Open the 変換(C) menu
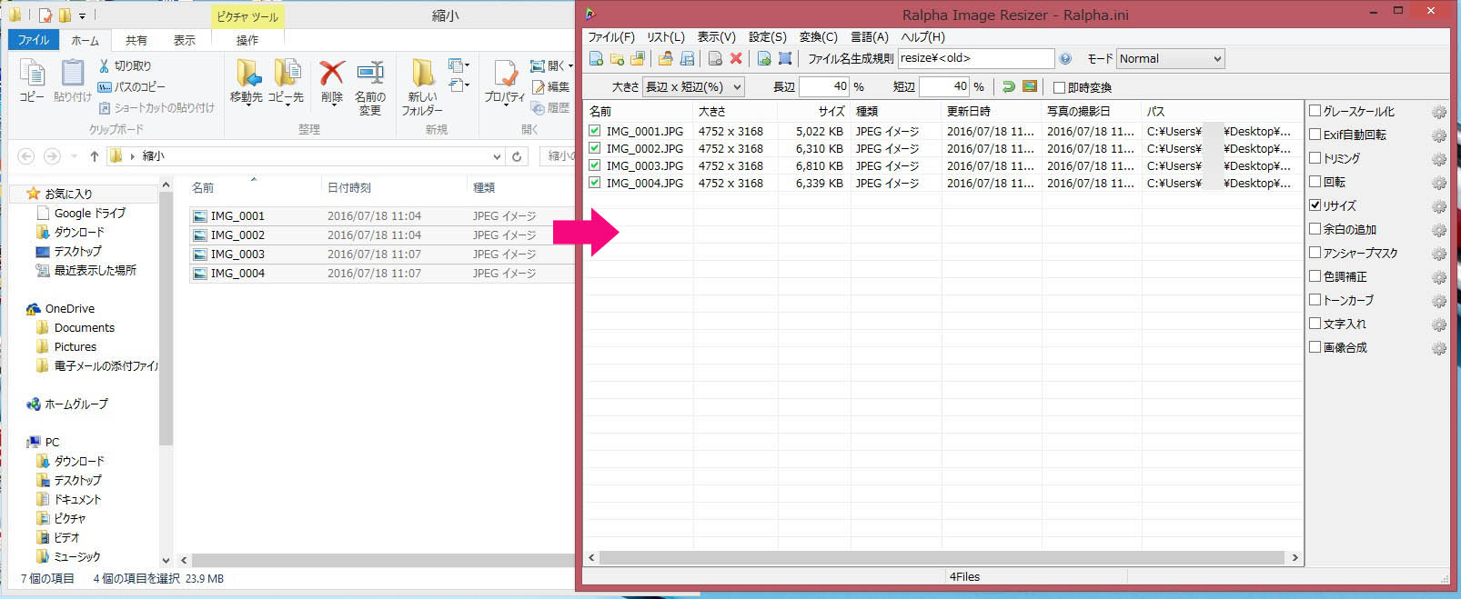This screenshot has height=599, width=1461. tap(818, 37)
